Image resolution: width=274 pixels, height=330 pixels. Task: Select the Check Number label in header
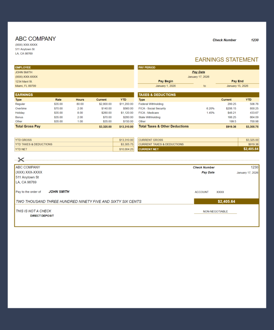point(224,40)
